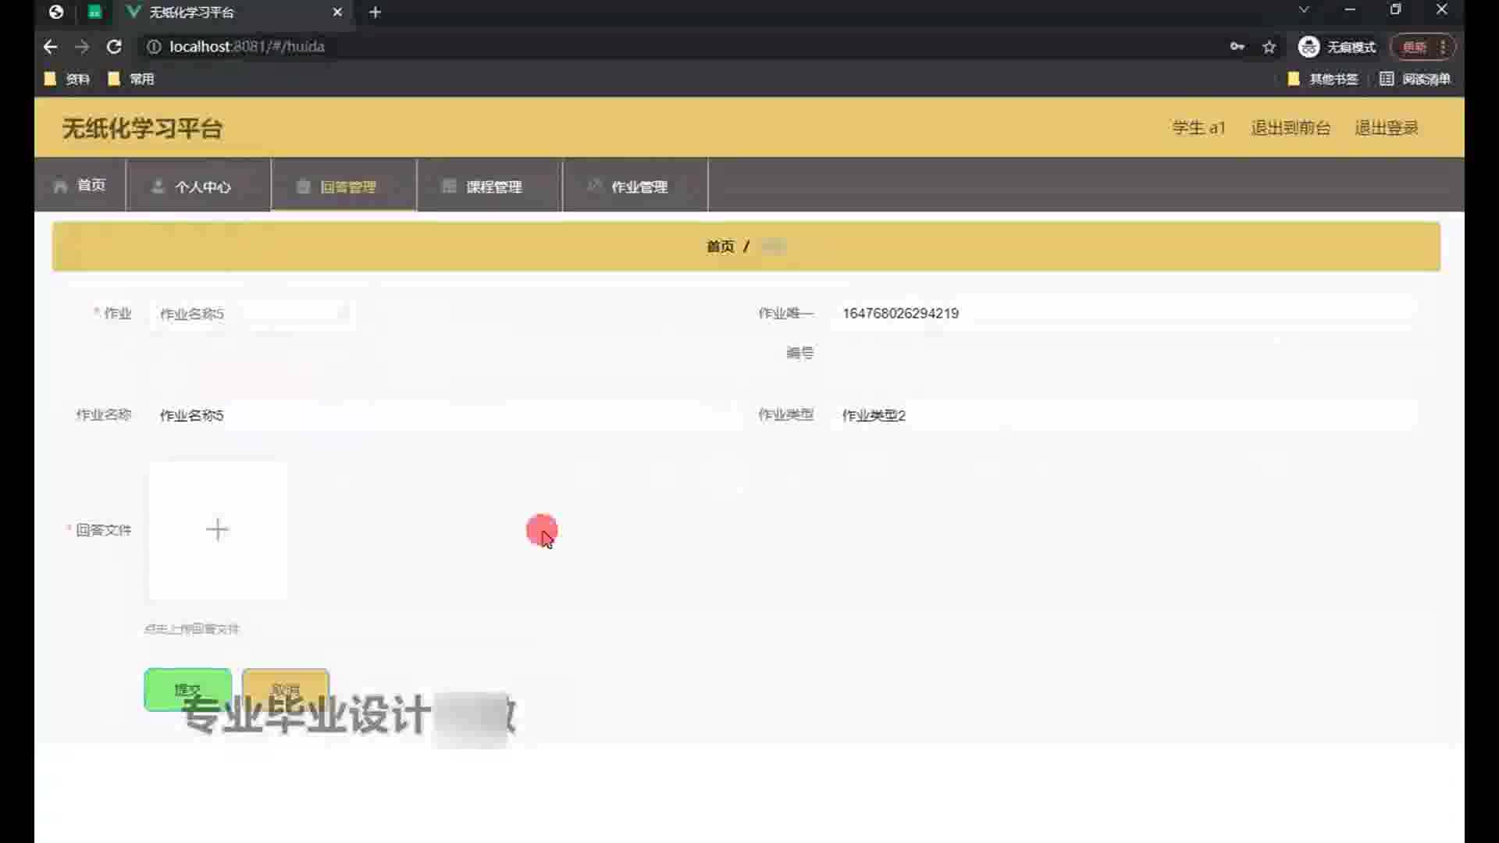Open the incognito profile icon
Screen dimensions: 1499x843
click(x=1309, y=47)
